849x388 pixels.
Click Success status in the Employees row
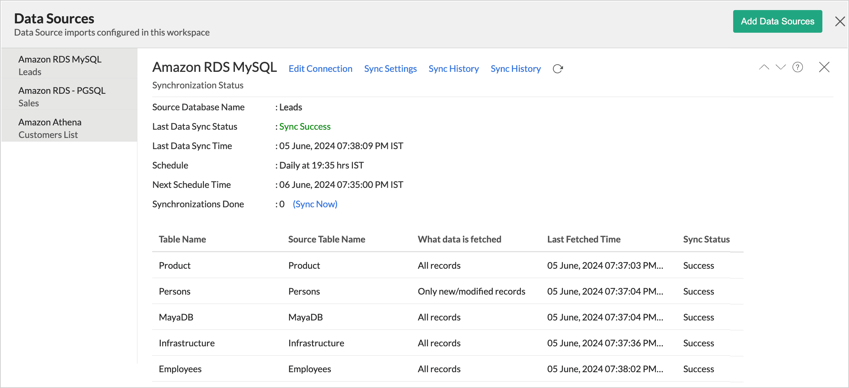[x=698, y=369]
